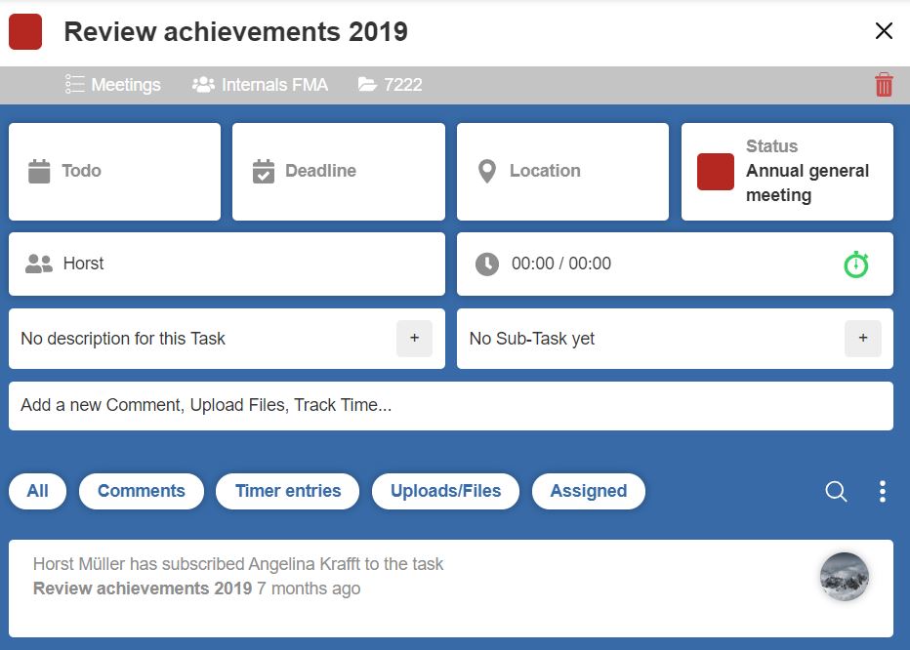Image resolution: width=910 pixels, height=650 pixels.
Task: Add a description with the plus button
Action: (414, 339)
